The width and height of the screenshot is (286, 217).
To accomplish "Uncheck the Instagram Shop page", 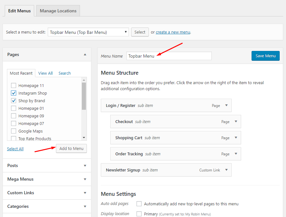I will [13, 93].
